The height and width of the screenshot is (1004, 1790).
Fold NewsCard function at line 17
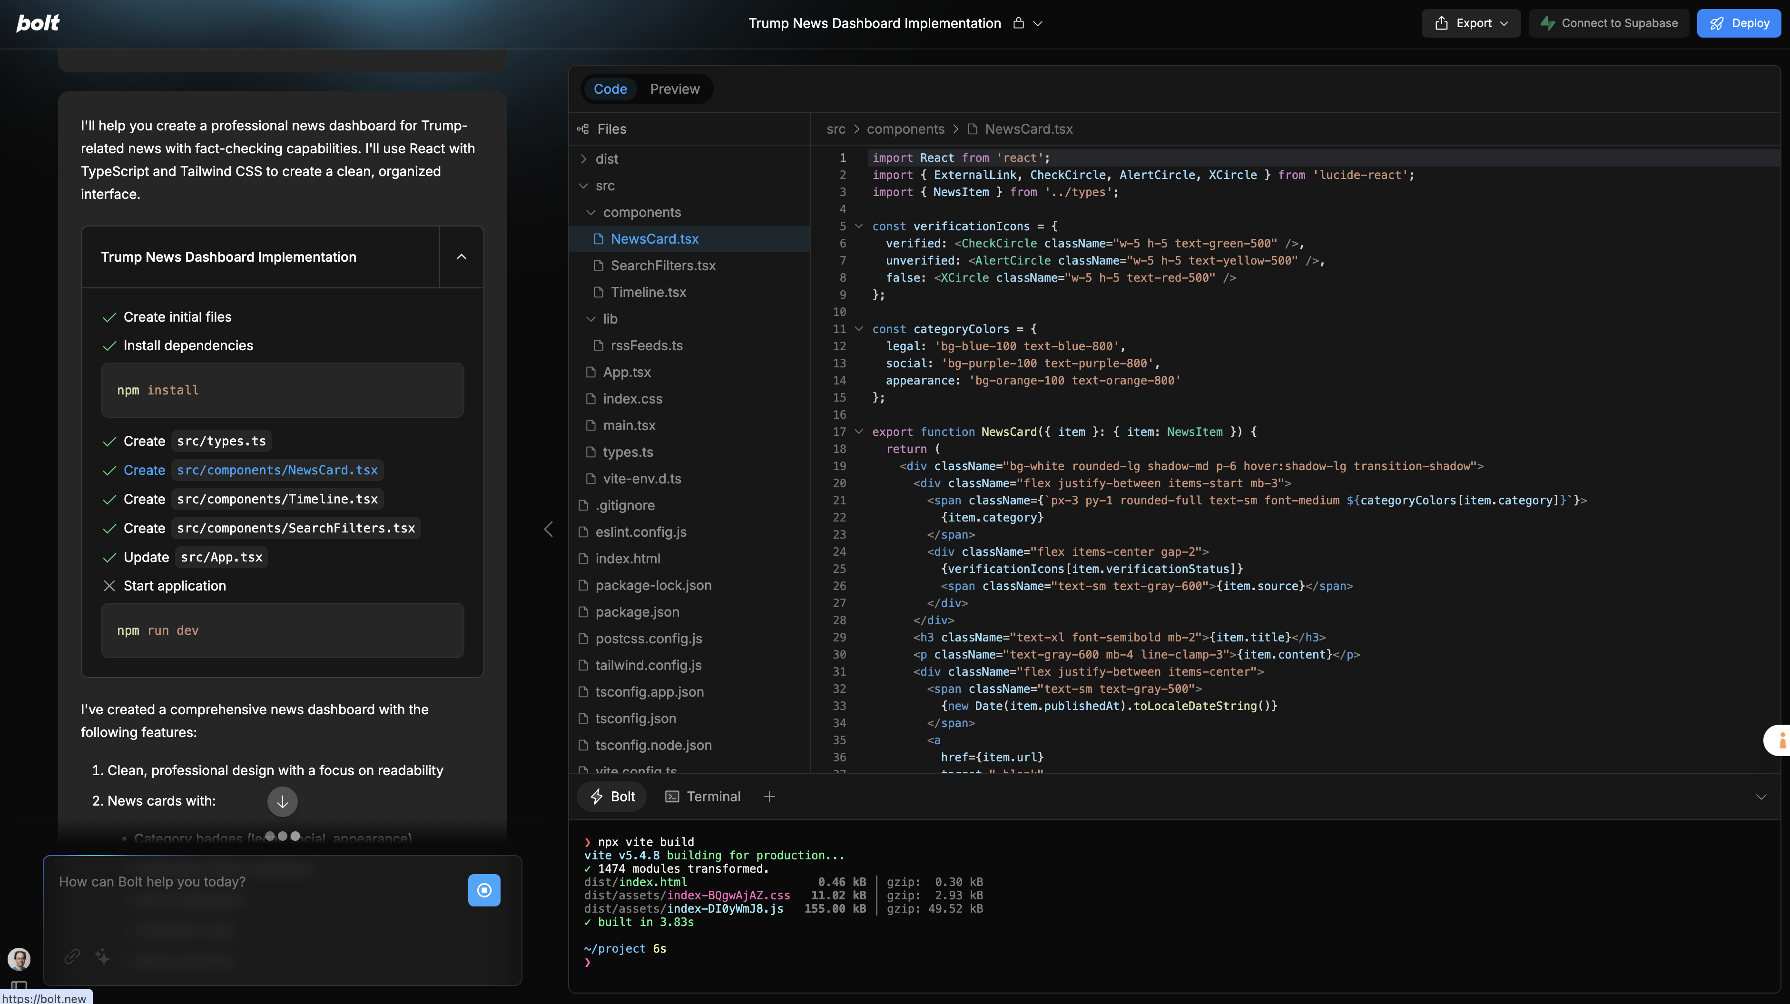click(859, 432)
